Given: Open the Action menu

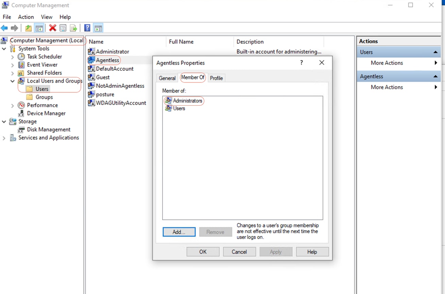Looking at the screenshot, I should click(x=26, y=17).
